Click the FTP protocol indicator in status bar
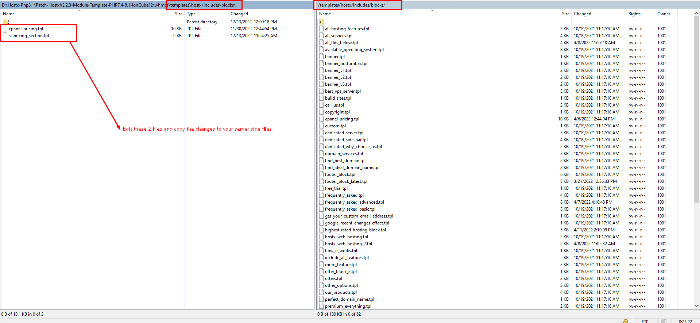 [x=645, y=321]
